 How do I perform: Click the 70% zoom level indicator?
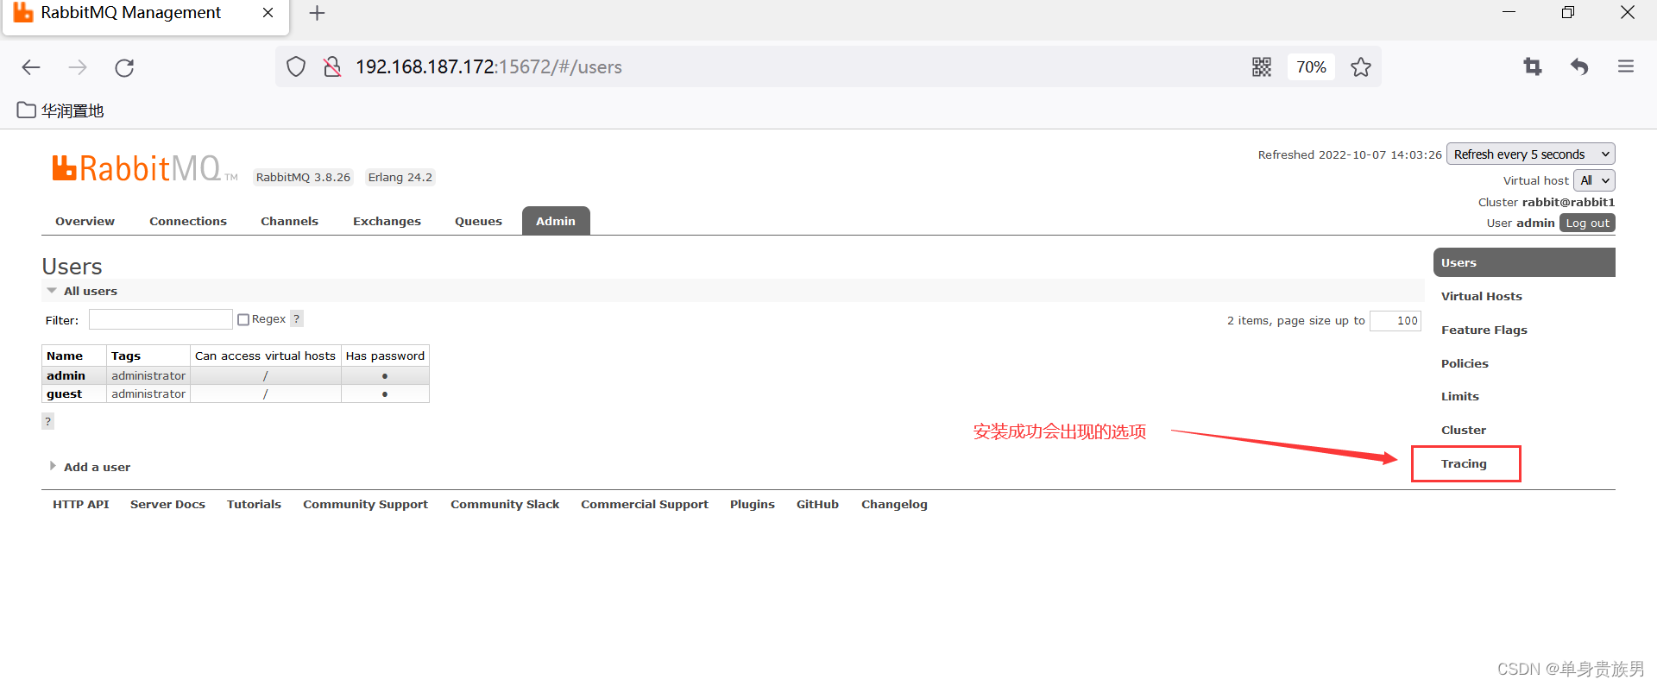click(1311, 66)
